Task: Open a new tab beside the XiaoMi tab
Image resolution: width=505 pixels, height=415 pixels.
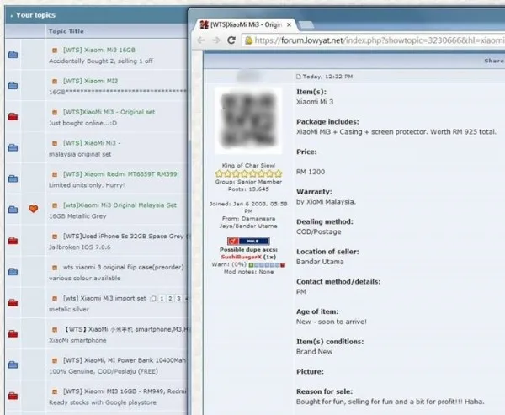Action: pos(306,24)
